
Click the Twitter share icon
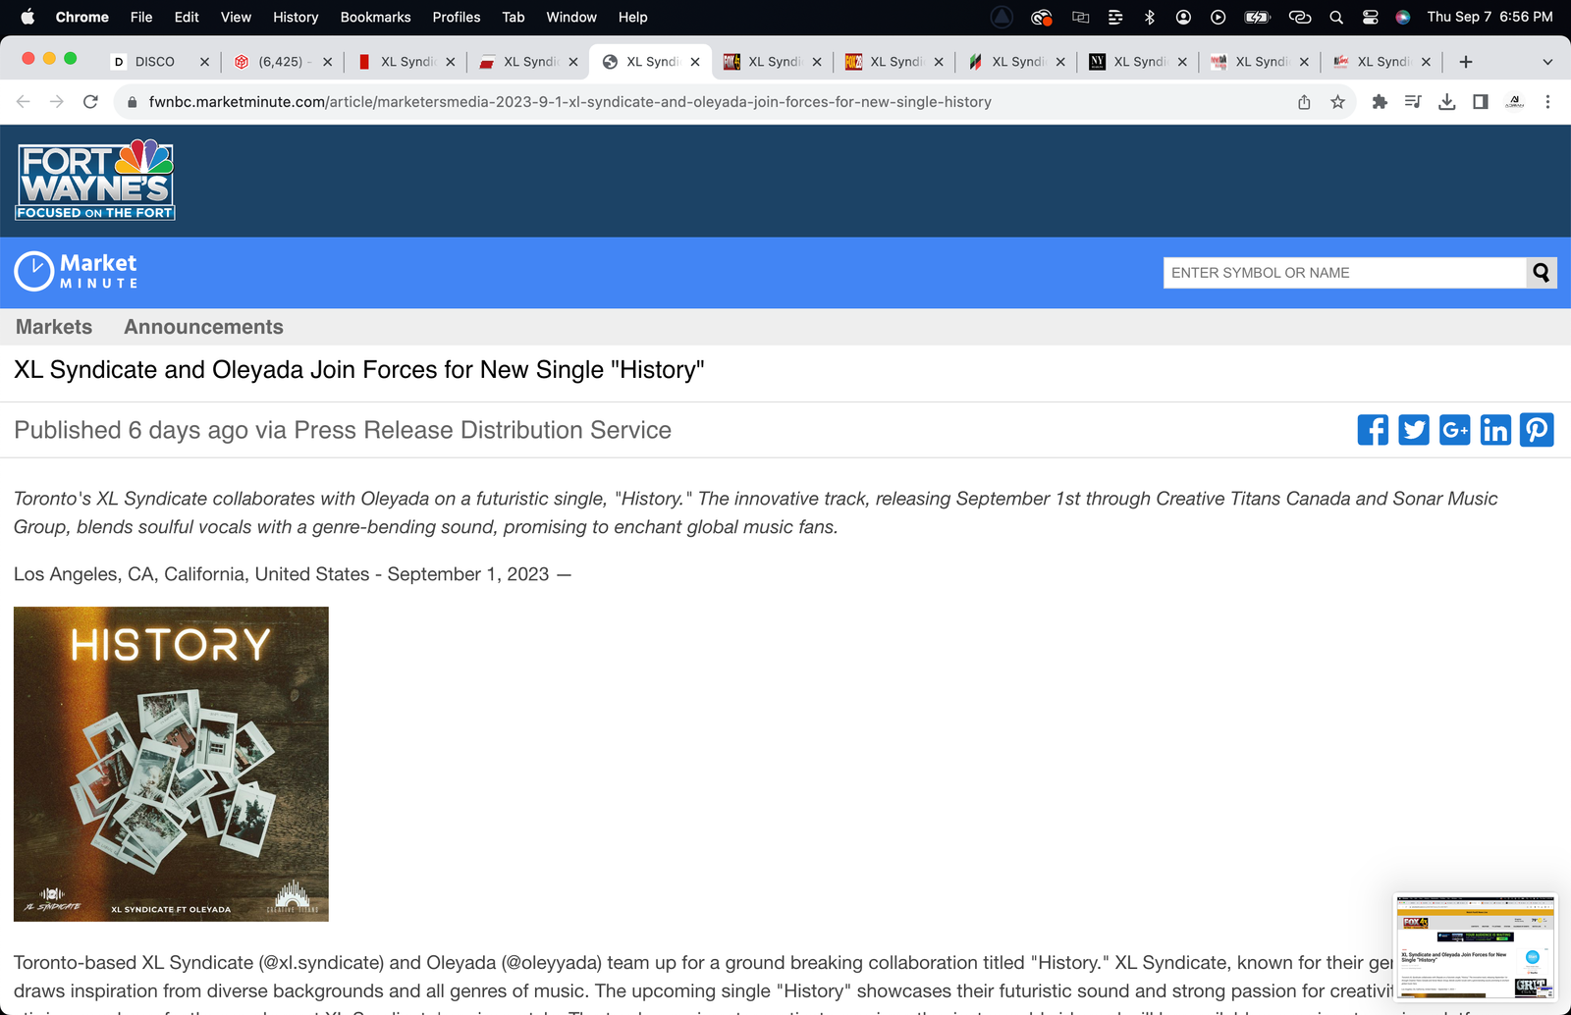(x=1414, y=430)
